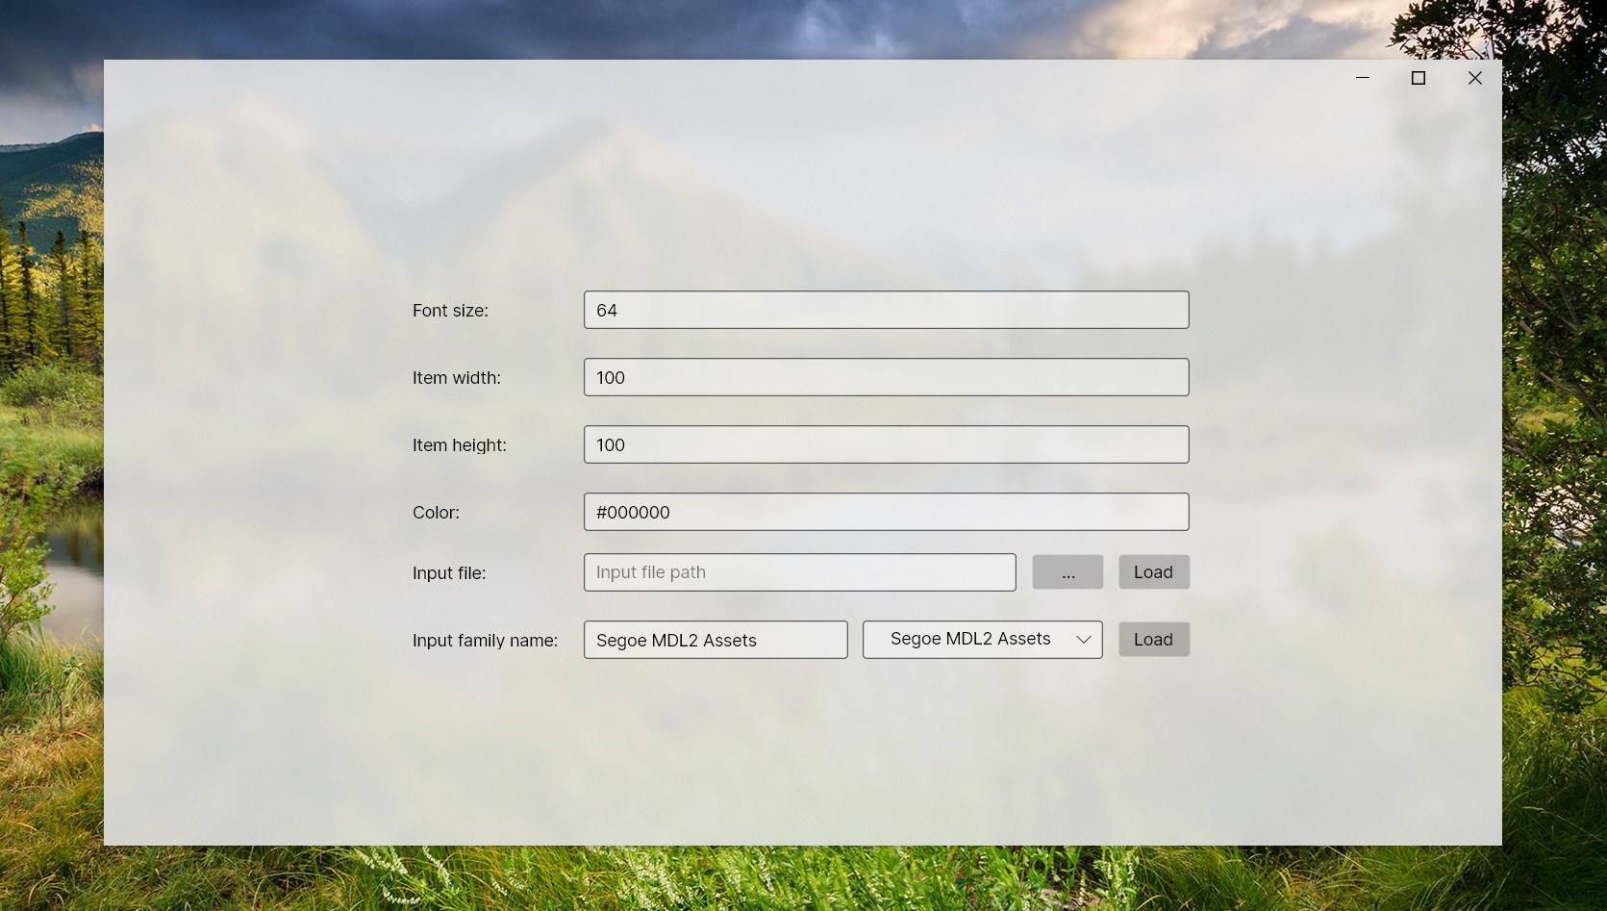The image size is (1607, 911).
Task: Focus the Item width text box
Action: (886, 377)
